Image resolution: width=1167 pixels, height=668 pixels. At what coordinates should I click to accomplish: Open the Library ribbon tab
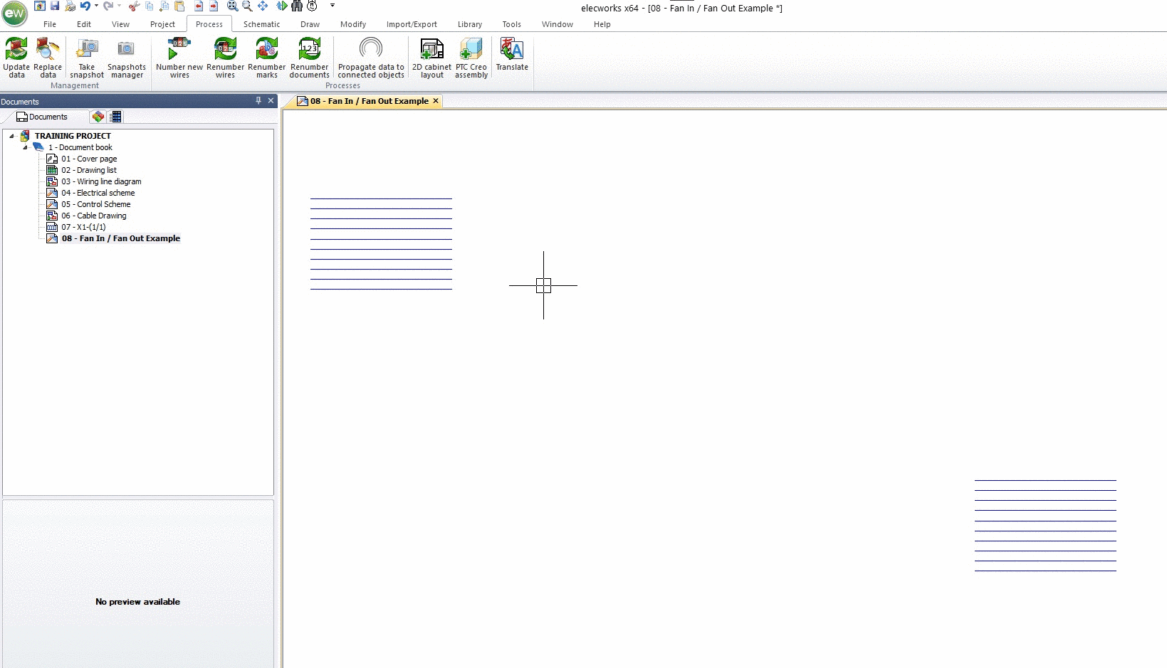469,24
